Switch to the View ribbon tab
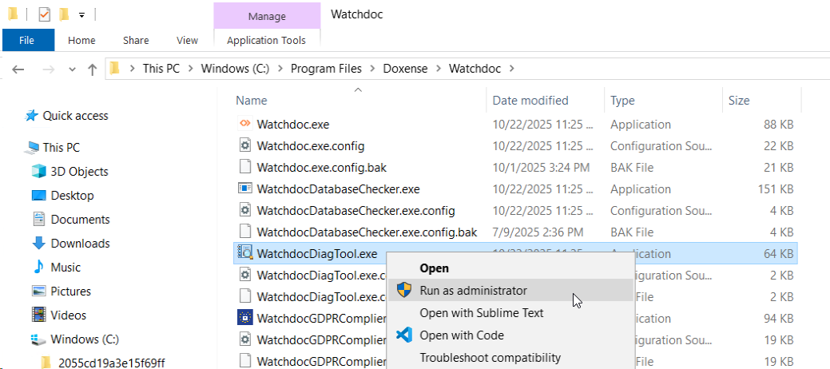This screenshot has height=369, width=830. 187,40
